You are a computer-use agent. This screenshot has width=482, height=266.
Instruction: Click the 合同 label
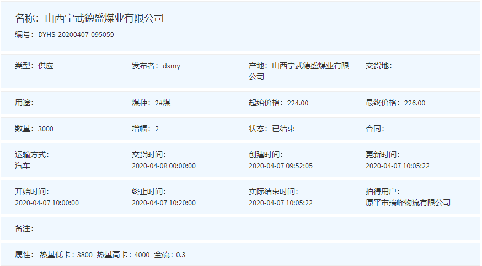pyautogui.click(x=374, y=129)
